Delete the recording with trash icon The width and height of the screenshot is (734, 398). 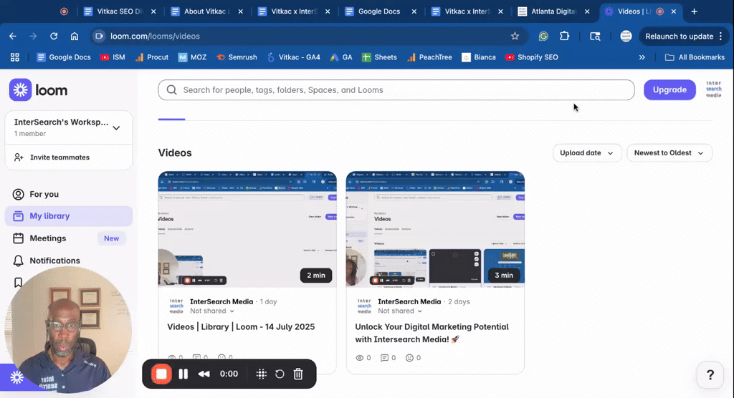click(x=298, y=374)
